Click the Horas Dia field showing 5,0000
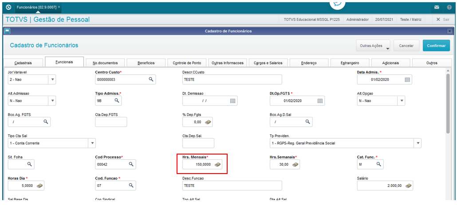This screenshot has height=205, width=457. coord(26,186)
